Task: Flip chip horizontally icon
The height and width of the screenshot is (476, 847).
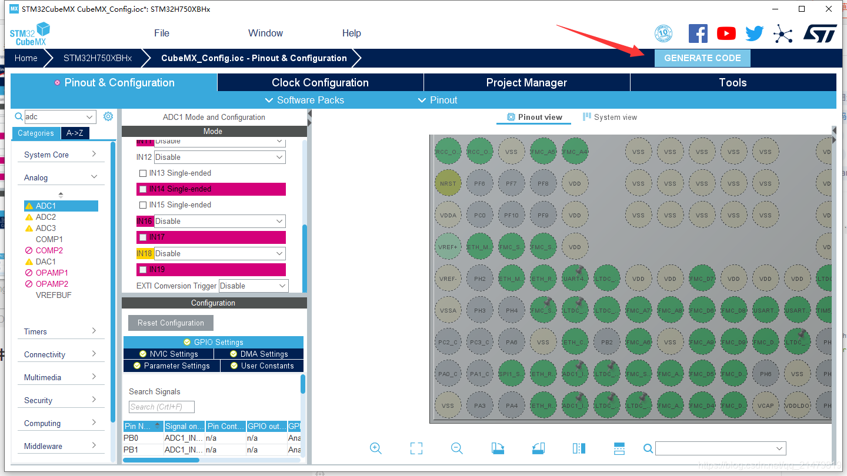Action: click(x=579, y=448)
